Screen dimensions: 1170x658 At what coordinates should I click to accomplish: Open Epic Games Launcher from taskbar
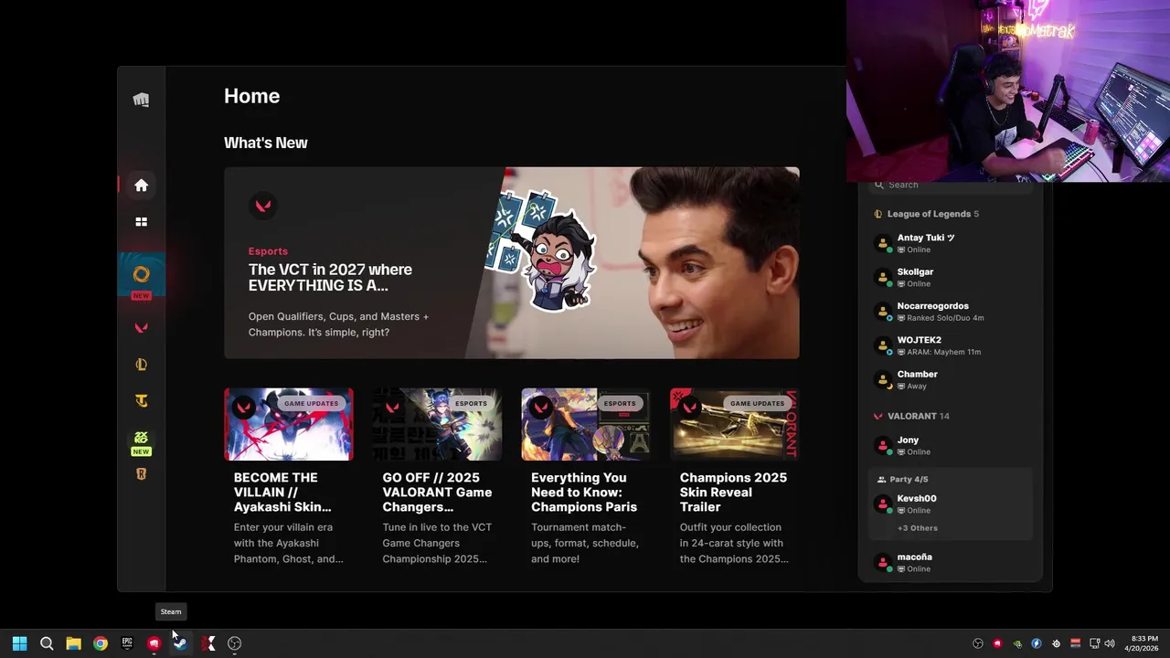point(127,643)
